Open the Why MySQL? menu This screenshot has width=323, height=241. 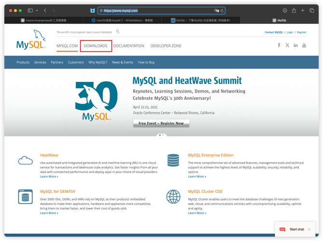tap(98, 62)
